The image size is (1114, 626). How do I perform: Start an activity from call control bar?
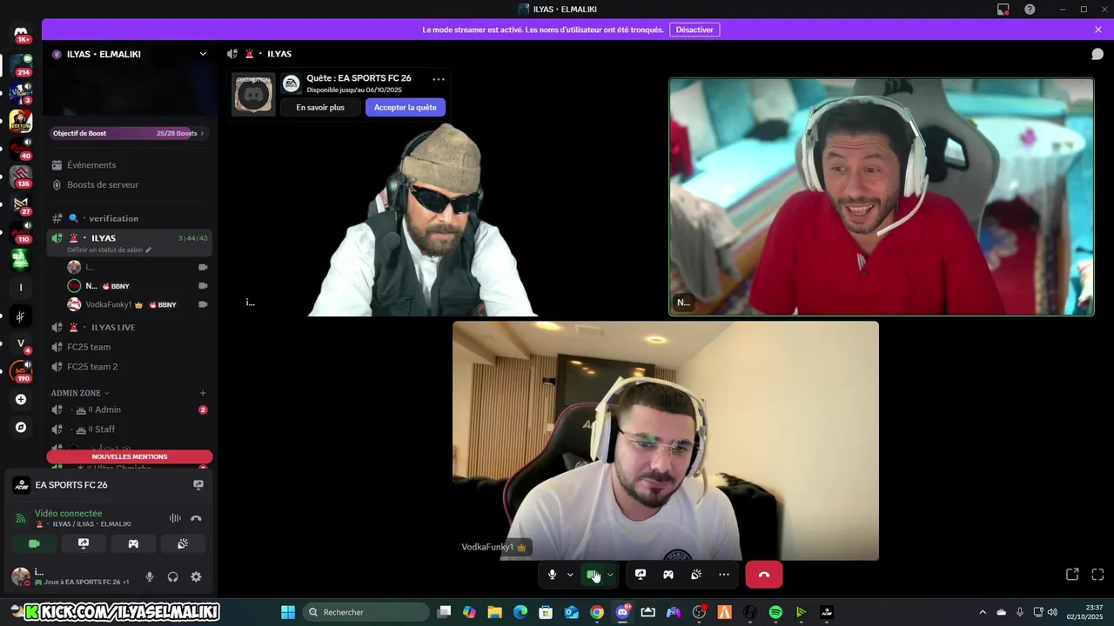click(x=668, y=575)
